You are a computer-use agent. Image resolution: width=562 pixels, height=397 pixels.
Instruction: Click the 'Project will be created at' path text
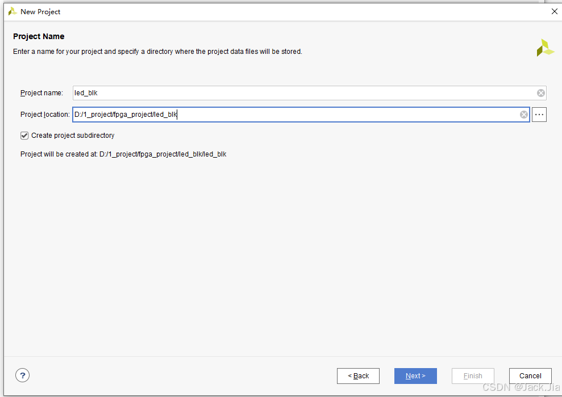tap(123, 154)
